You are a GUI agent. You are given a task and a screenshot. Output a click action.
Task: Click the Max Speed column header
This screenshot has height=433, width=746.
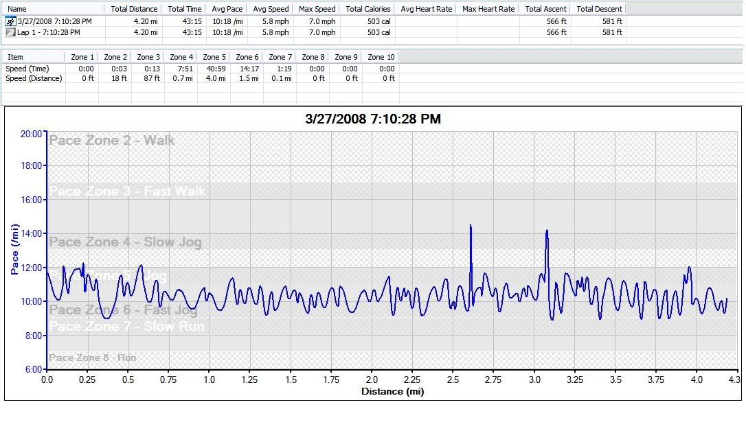coord(317,9)
